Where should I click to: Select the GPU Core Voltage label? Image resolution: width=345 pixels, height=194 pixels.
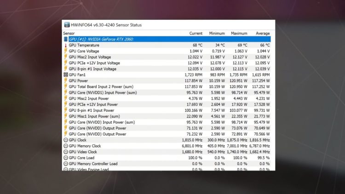point(84,51)
